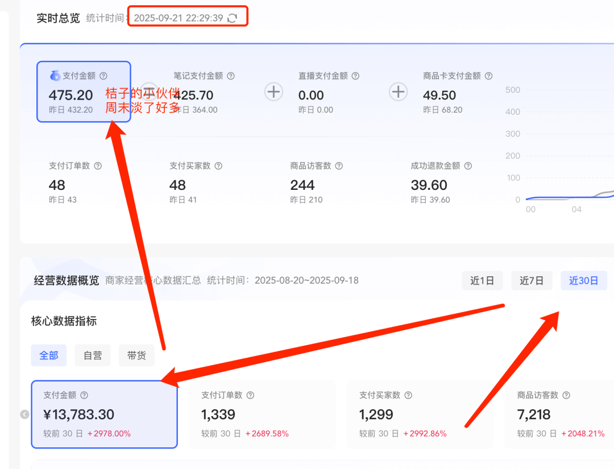
Task: Click the left carousel arrow by 核心数据指标 cards
Action: [24, 414]
